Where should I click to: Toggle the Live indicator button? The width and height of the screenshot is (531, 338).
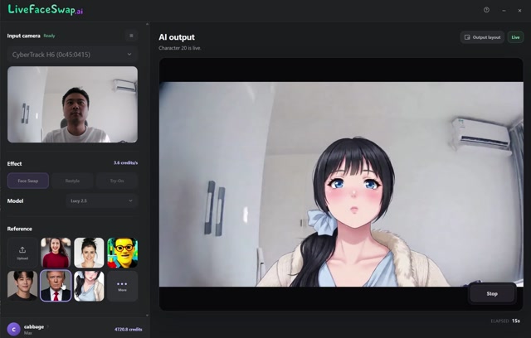515,37
